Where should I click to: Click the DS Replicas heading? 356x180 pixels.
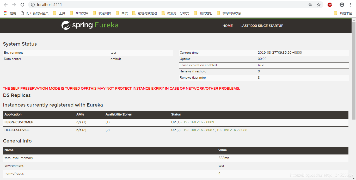click(x=17, y=95)
